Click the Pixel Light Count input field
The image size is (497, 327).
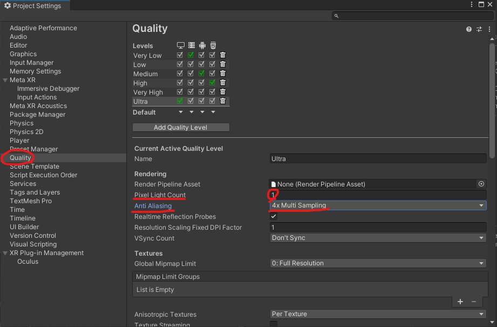pyautogui.click(x=378, y=195)
